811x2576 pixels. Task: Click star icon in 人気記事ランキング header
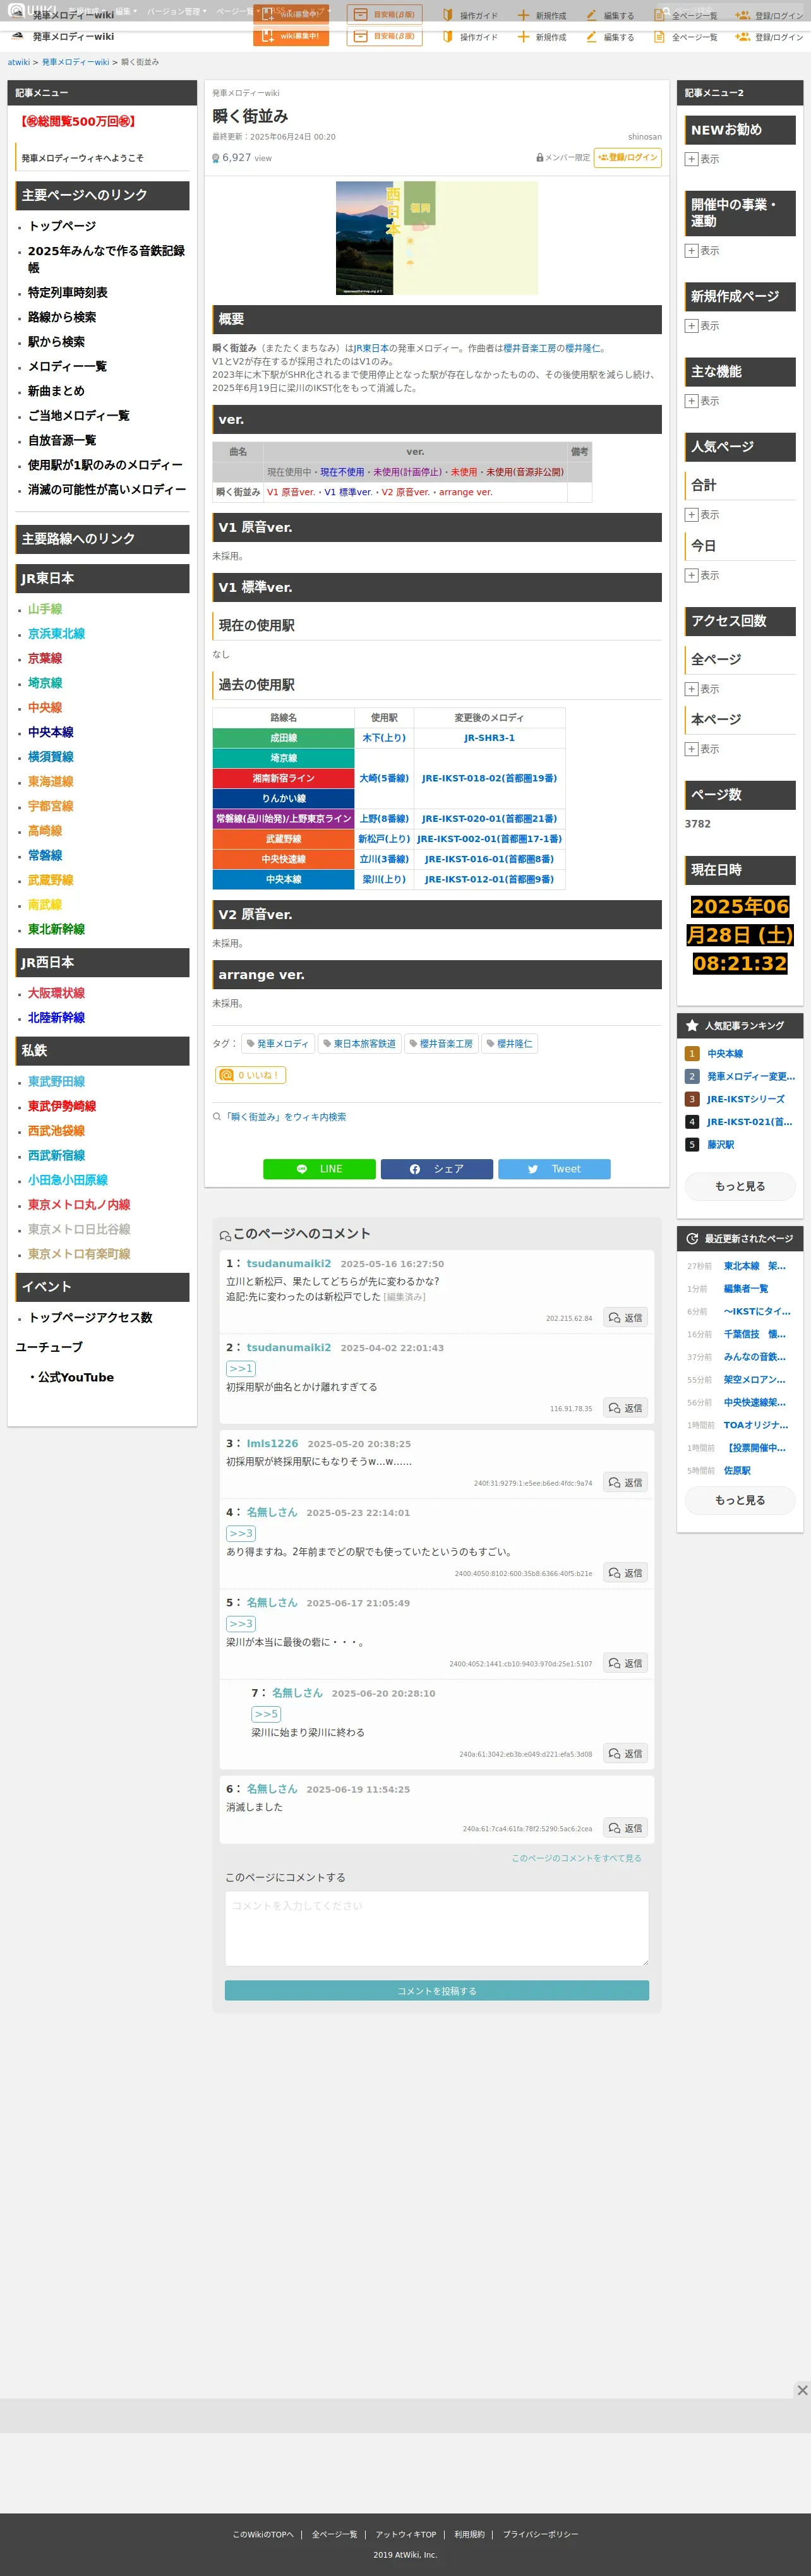pyautogui.click(x=692, y=1025)
